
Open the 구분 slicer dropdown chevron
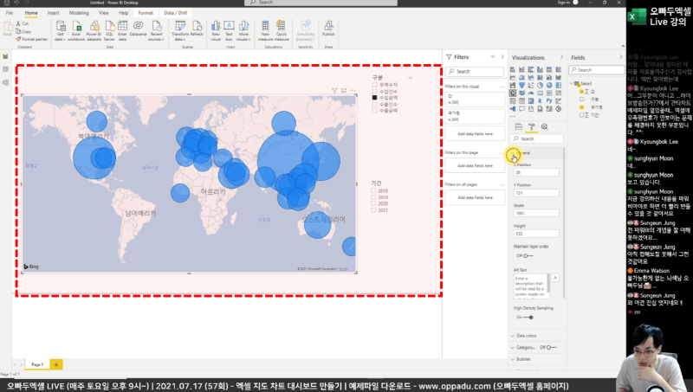click(410, 78)
